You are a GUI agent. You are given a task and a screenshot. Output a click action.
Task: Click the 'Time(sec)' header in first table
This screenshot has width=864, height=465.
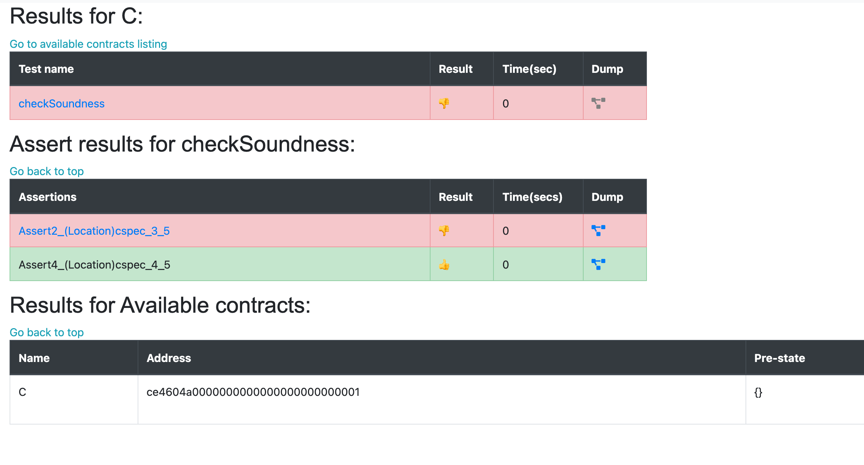coord(529,69)
